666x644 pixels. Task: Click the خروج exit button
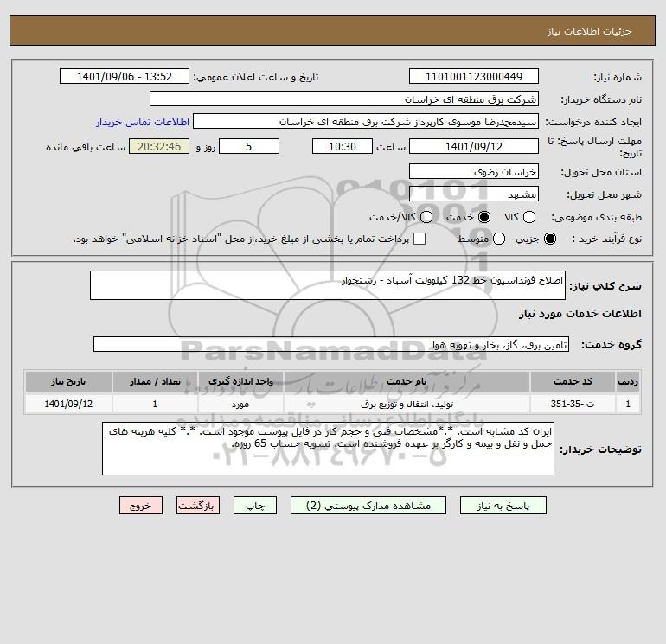click(141, 506)
